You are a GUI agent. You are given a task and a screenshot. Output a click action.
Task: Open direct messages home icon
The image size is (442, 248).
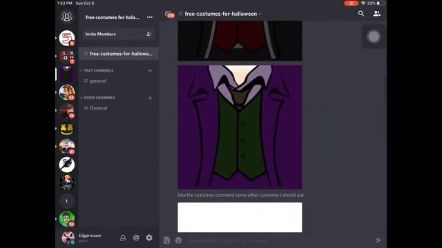(67, 17)
